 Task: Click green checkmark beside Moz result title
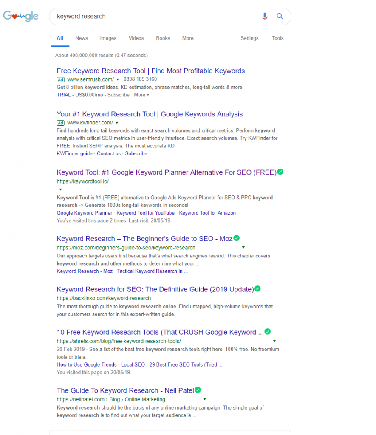[236, 238]
